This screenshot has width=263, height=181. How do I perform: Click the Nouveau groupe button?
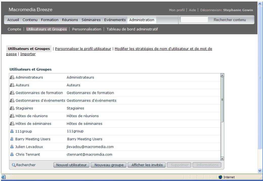tap(109, 165)
